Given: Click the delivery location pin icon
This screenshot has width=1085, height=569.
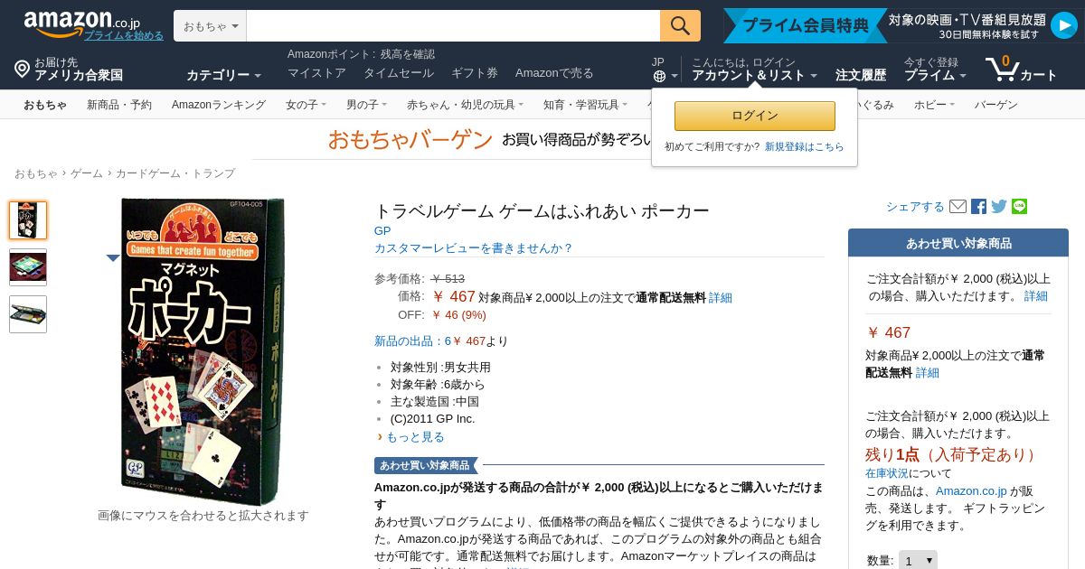Looking at the screenshot, I should (x=22, y=69).
